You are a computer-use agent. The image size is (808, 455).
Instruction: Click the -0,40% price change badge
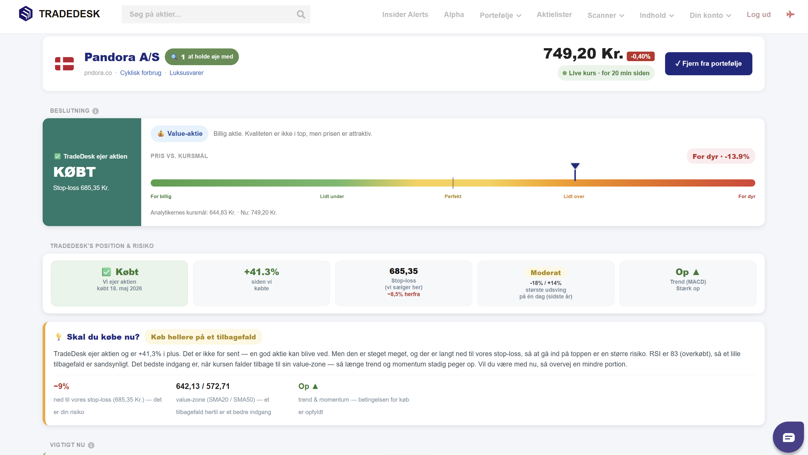coord(641,57)
